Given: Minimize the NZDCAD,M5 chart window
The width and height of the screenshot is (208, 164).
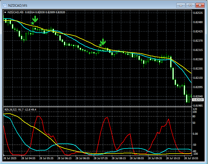Looking at the screenshot, I should [181, 5].
